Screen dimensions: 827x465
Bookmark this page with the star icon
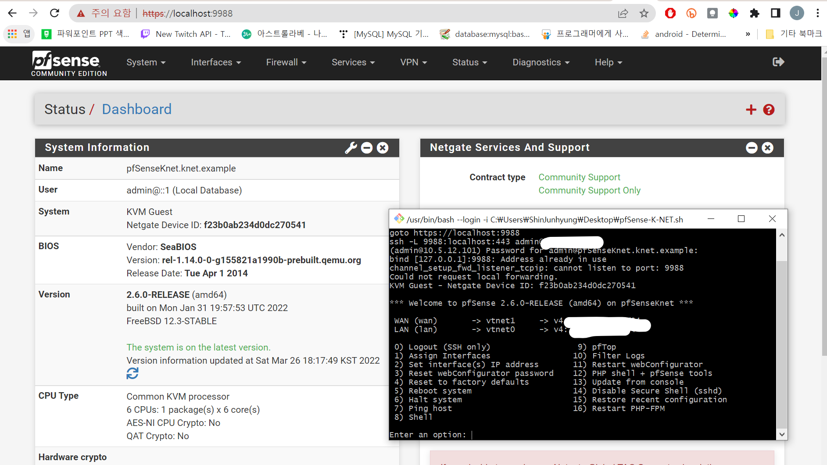(644, 14)
